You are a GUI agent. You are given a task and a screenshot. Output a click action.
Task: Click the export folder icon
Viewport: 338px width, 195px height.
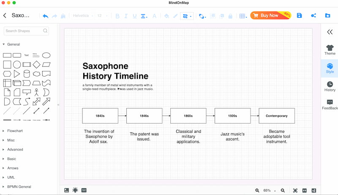coord(327,15)
